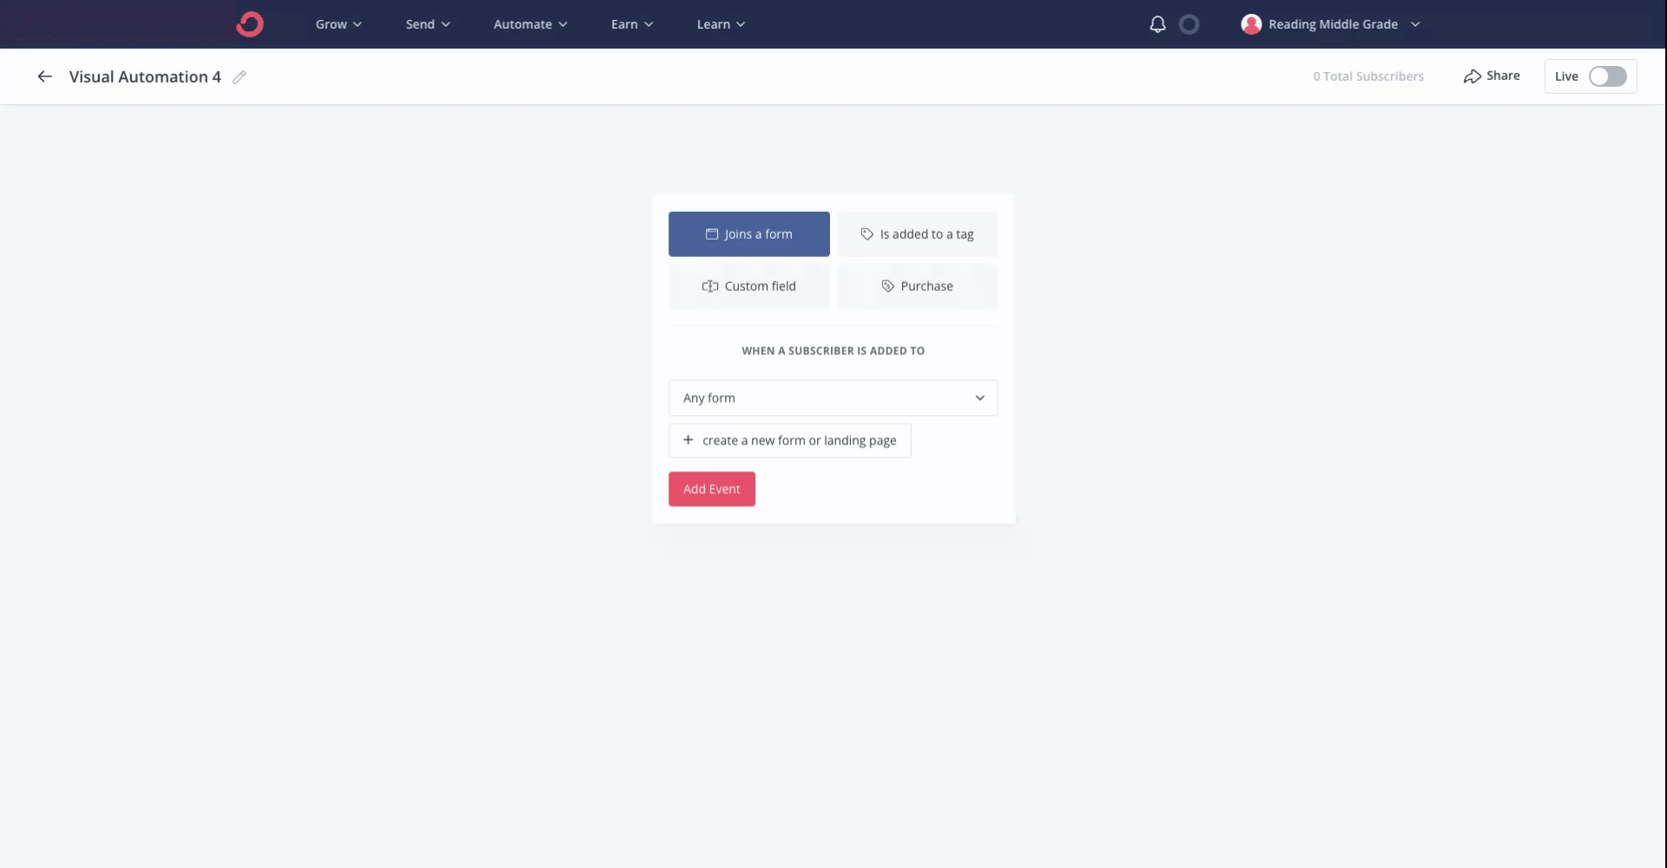The image size is (1667, 868).
Task: Open the Send menu
Action: pos(428,24)
